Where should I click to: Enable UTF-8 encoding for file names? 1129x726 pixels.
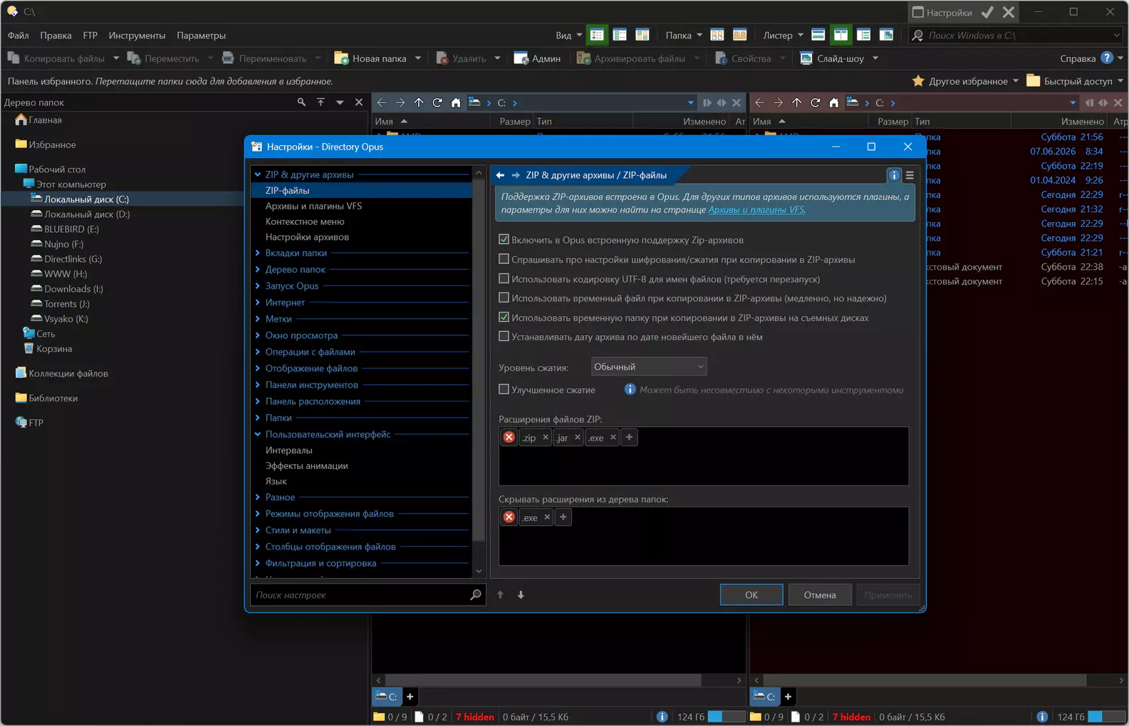(x=504, y=279)
